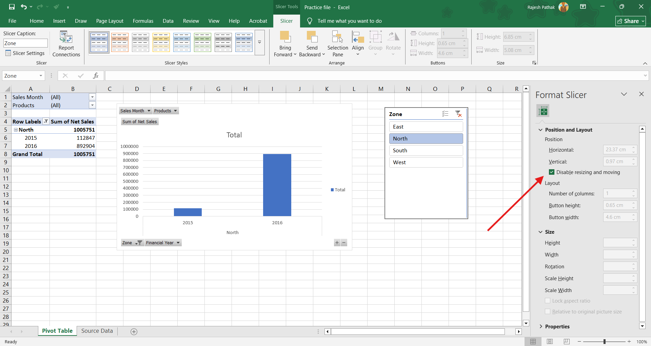Toggle multi-select in the Zone slicer
Viewport: 651px width, 346px height.
point(445,114)
